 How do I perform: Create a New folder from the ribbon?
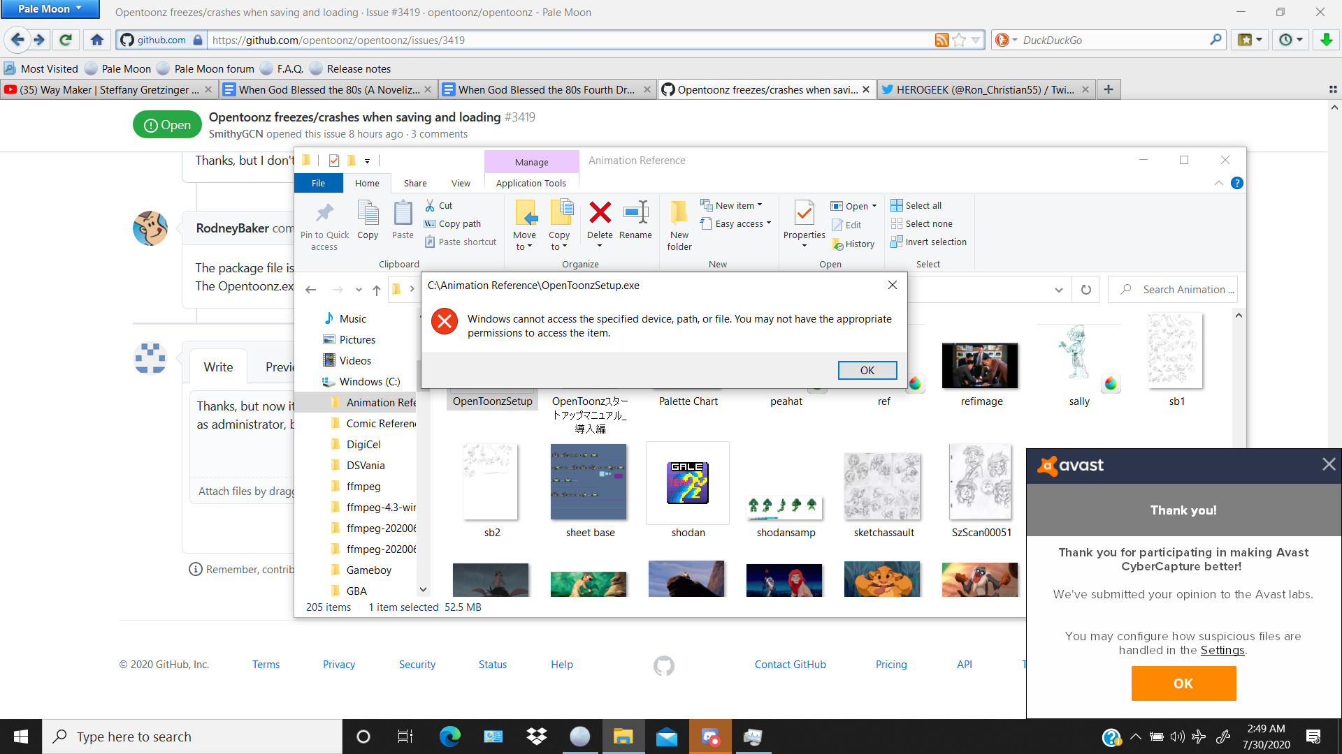coord(679,223)
